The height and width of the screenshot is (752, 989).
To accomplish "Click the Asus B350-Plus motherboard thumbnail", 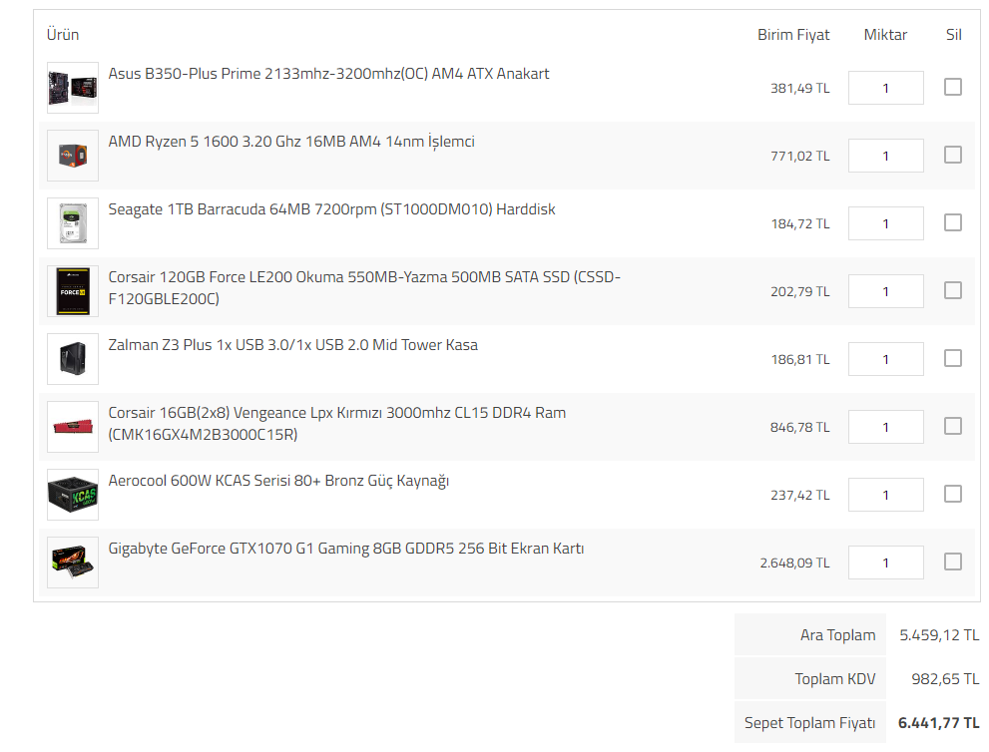I will tap(73, 88).
